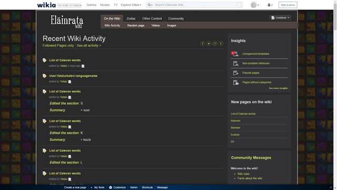Click the search magnifier icon
The image size is (337, 190).
149,5
